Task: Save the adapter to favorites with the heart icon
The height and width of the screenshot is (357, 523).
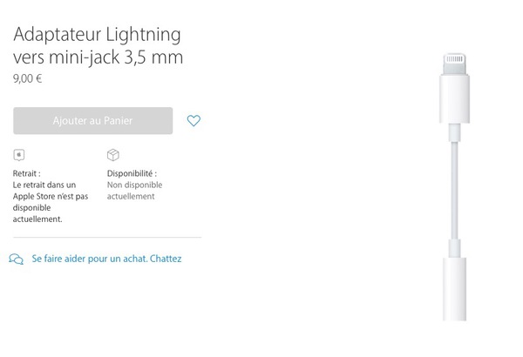Action: (x=194, y=121)
